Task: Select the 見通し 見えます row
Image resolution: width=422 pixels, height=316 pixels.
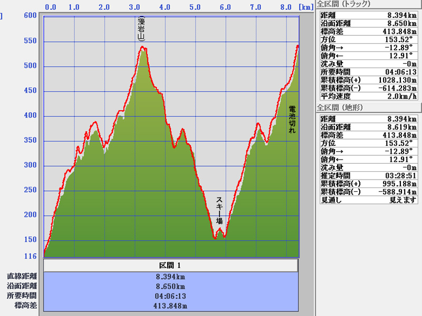Action: (368, 200)
